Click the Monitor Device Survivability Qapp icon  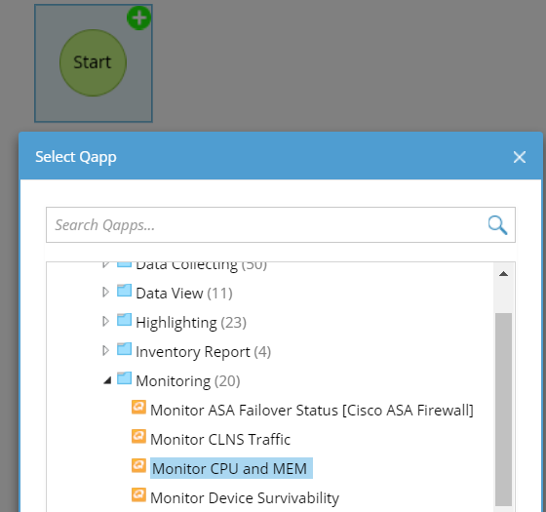tap(138, 495)
